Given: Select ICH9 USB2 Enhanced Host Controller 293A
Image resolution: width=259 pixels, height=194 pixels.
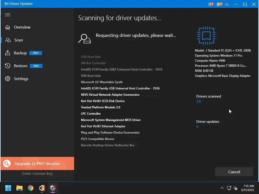Looking at the screenshot, I should [x=122, y=69].
